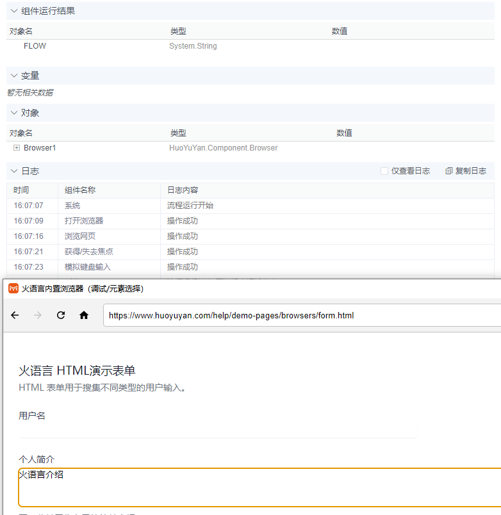The height and width of the screenshot is (515, 501).
Task: Click the 时间 log column header
Action: click(21, 190)
